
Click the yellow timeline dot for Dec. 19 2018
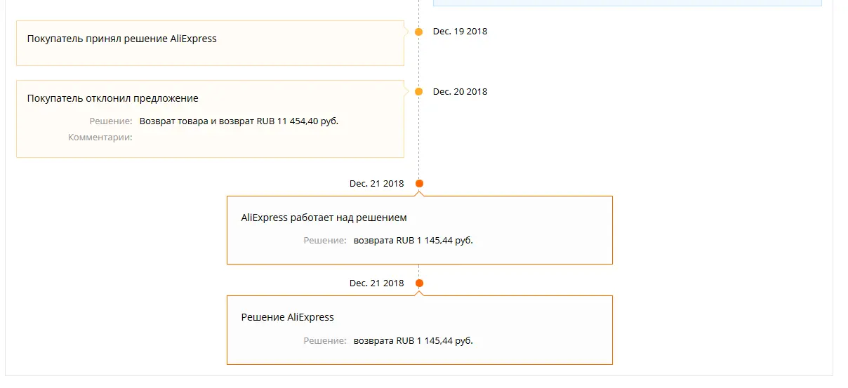tap(419, 32)
